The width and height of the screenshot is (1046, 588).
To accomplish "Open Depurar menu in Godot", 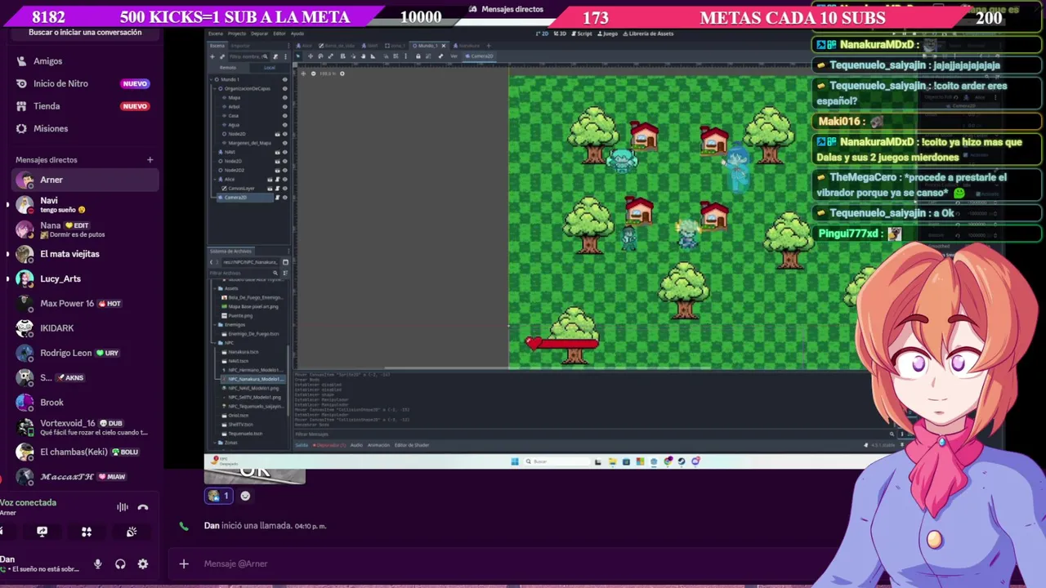I will click(259, 33).
